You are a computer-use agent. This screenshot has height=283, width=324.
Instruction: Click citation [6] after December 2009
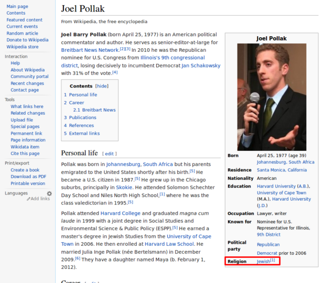click(x=78, y=258)
